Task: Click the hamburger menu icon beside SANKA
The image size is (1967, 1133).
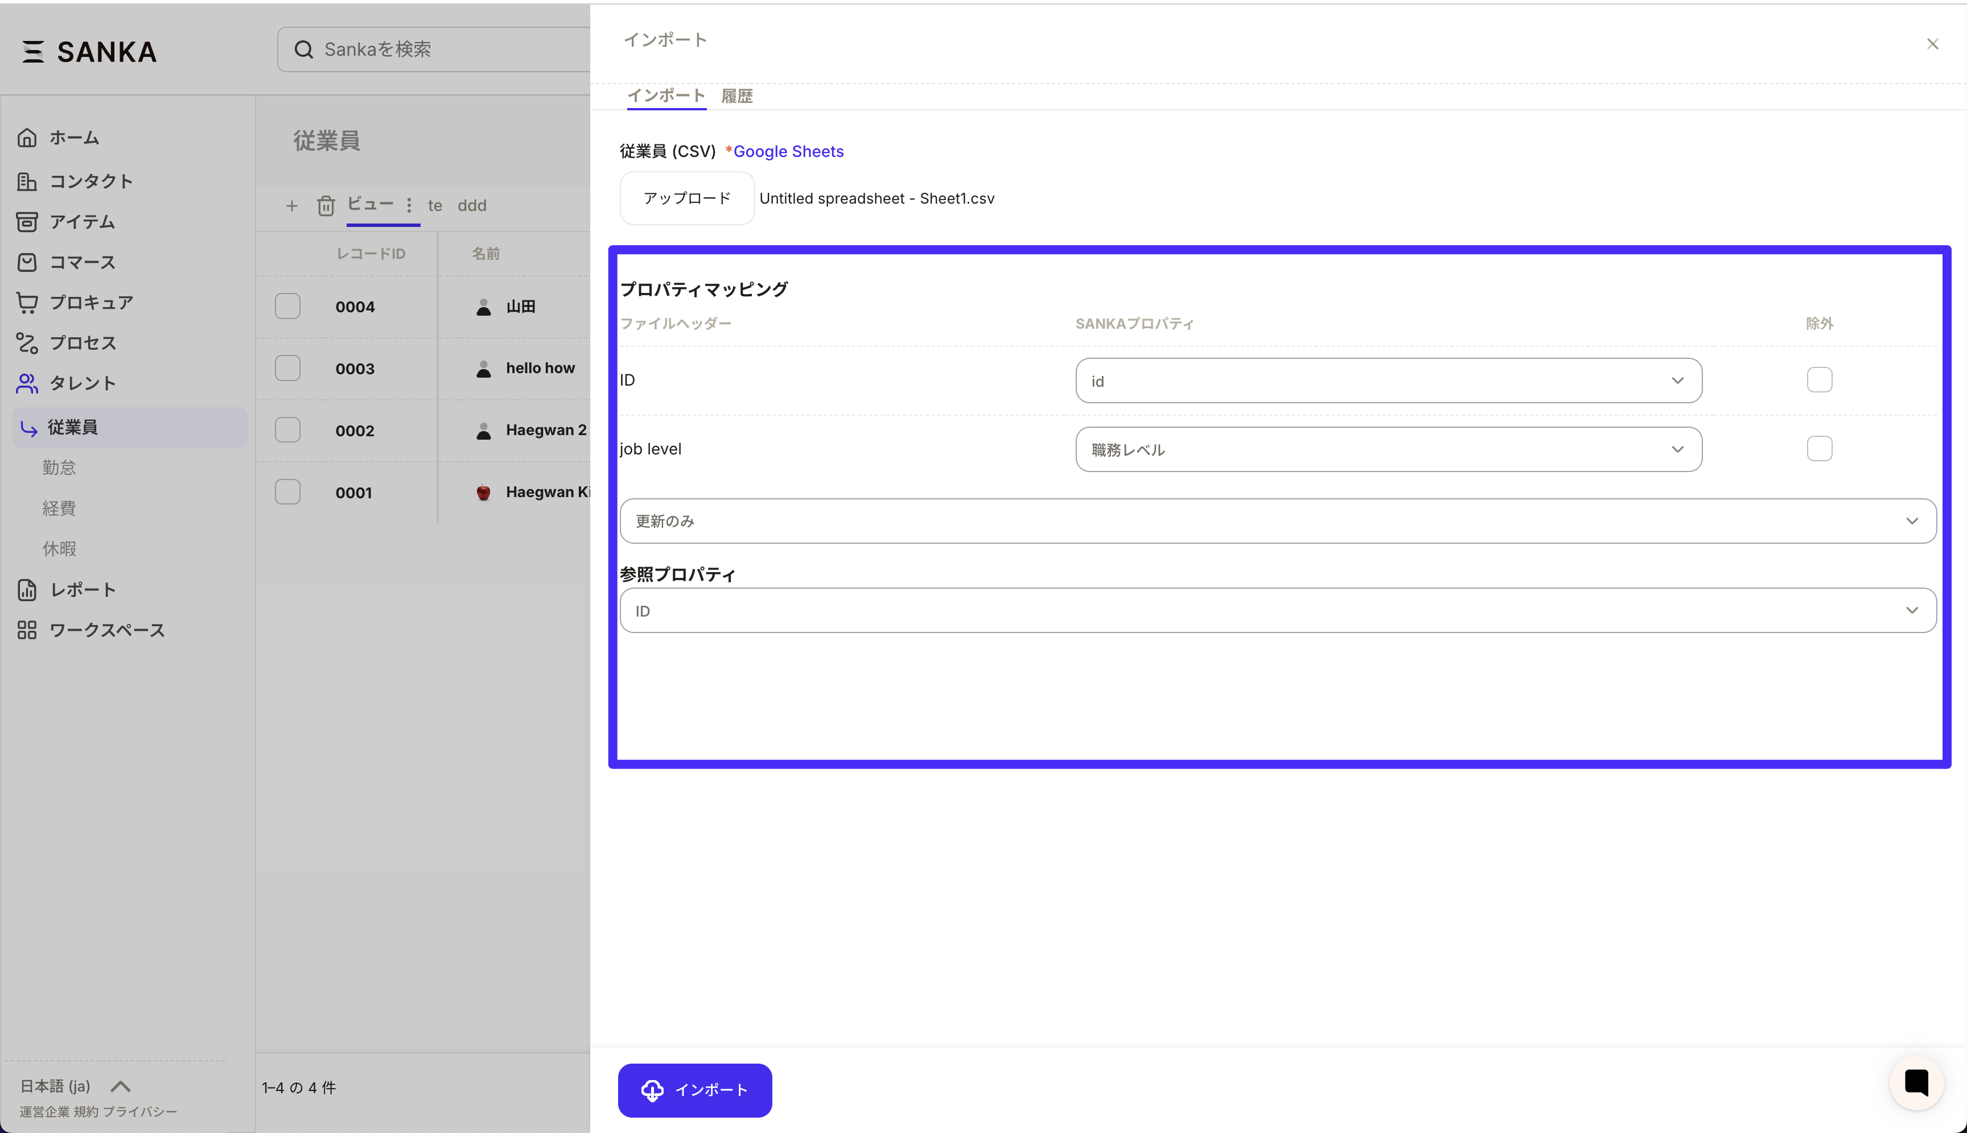Action: pyautogui.click(x=32, y=51)
